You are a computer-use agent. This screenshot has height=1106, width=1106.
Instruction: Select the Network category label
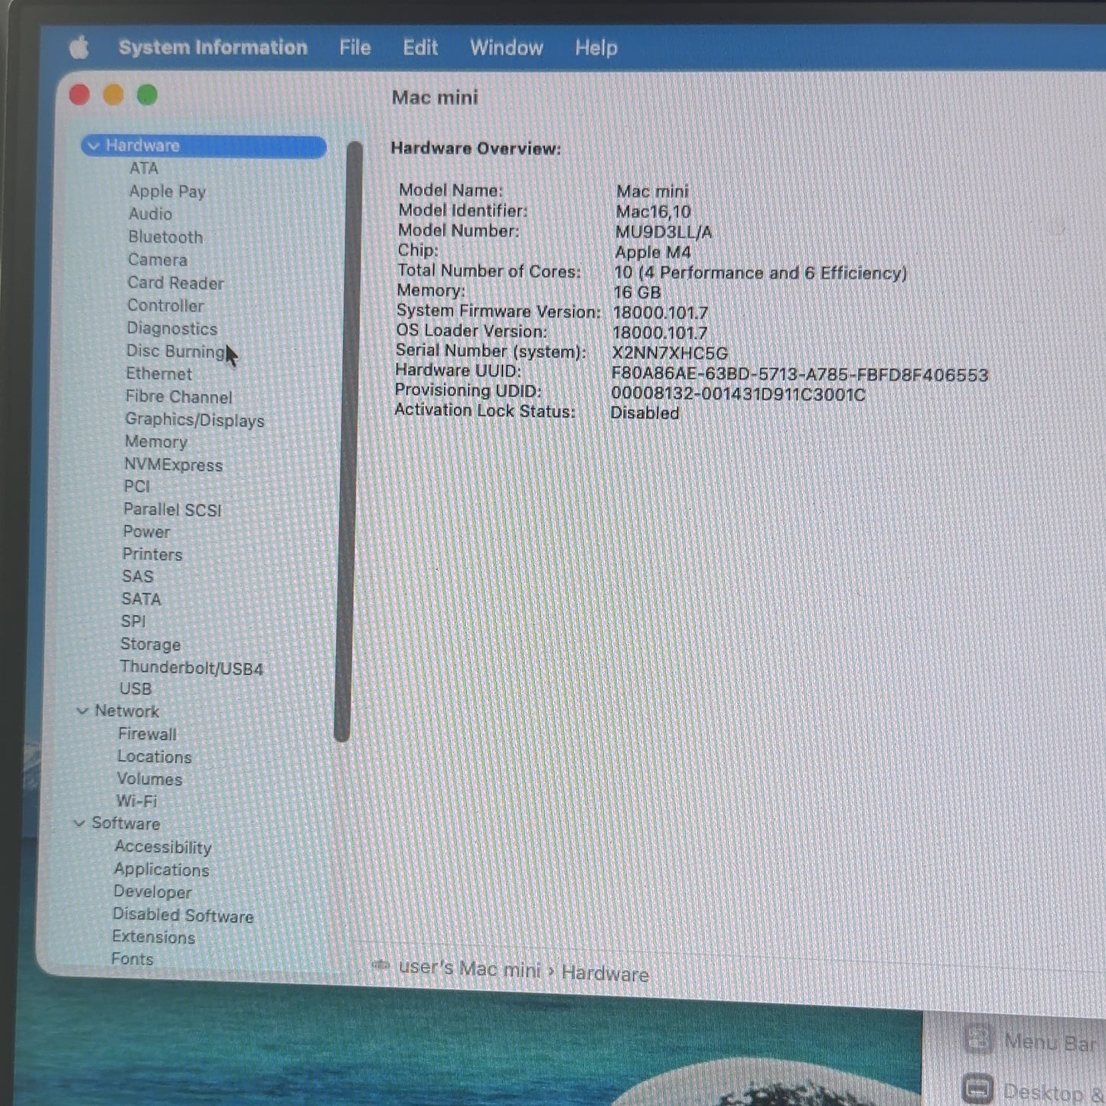coord(127,711)
